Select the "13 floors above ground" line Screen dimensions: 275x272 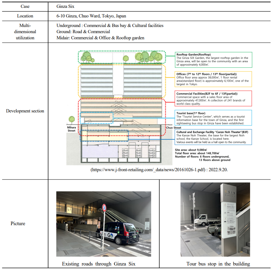[x=215, y=160]
